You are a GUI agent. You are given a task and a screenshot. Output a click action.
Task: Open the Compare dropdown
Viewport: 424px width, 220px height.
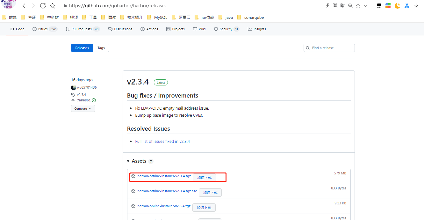point(83,108)
